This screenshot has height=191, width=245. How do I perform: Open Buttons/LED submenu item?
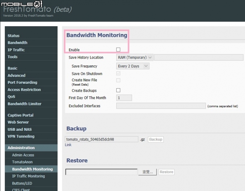(x=31, y=184)
